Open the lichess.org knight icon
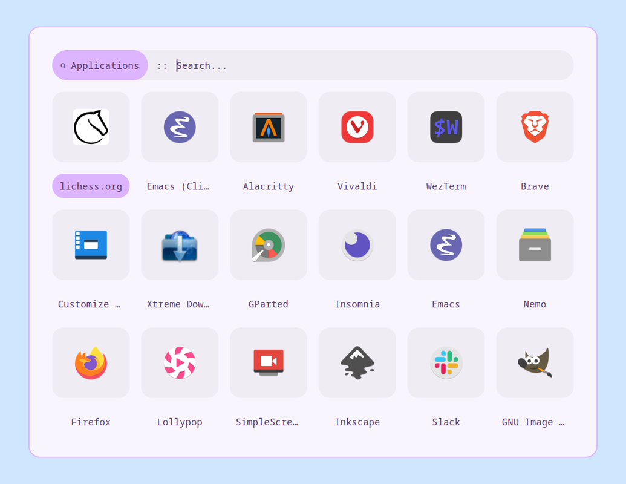 [91, 127]
